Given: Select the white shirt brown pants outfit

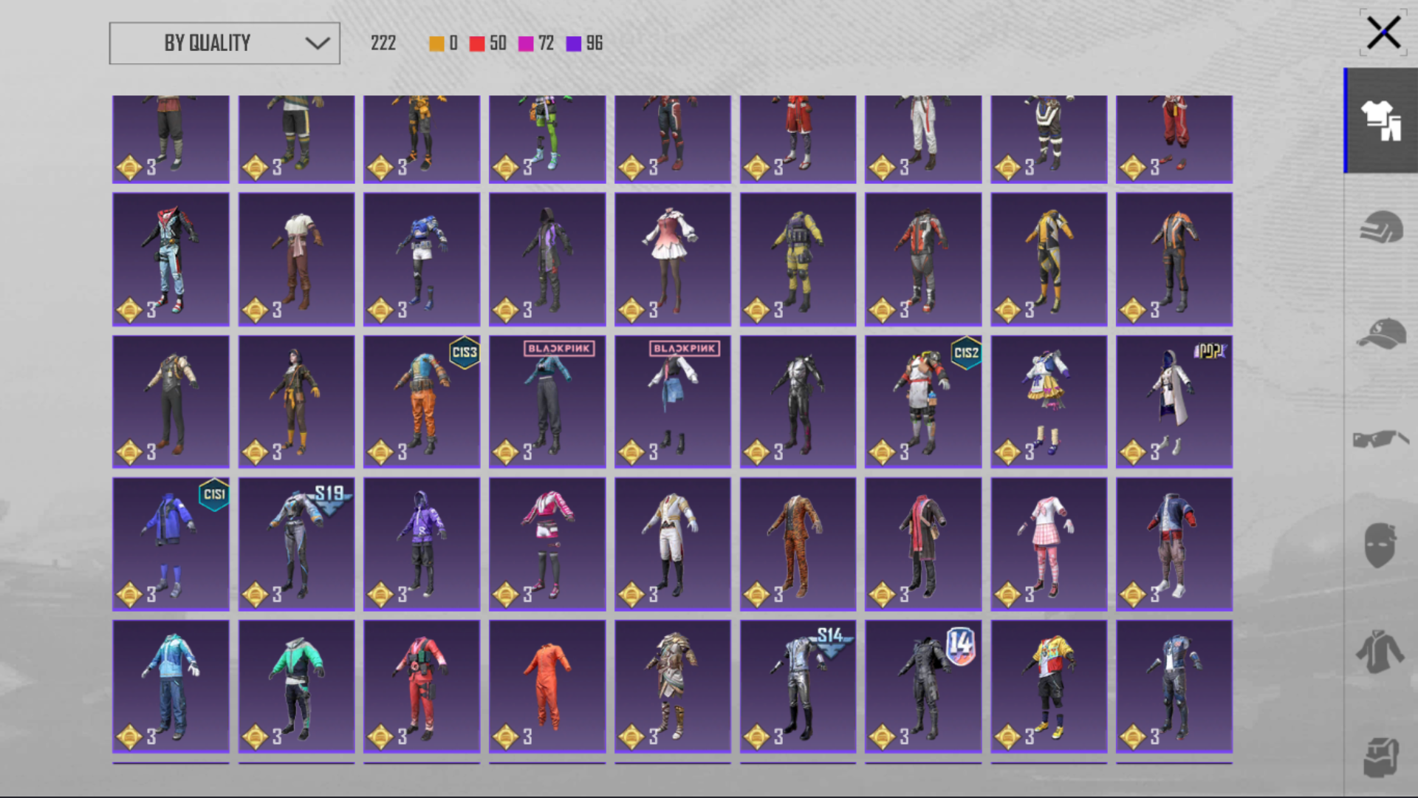Looking at the screenshot, I should pyautogui.click(x=296, y=259).
